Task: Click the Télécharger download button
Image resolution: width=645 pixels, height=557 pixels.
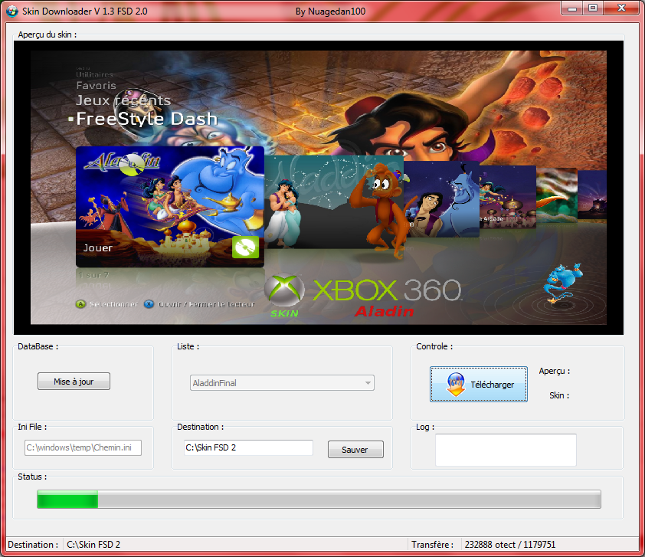Action: pos(479,384)
